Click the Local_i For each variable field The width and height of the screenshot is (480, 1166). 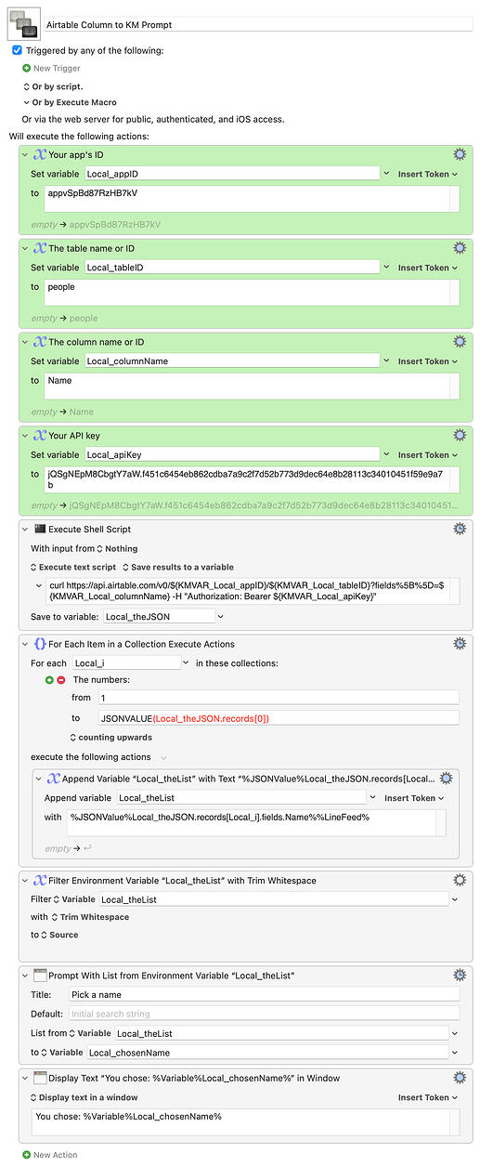tap(127, 663)
